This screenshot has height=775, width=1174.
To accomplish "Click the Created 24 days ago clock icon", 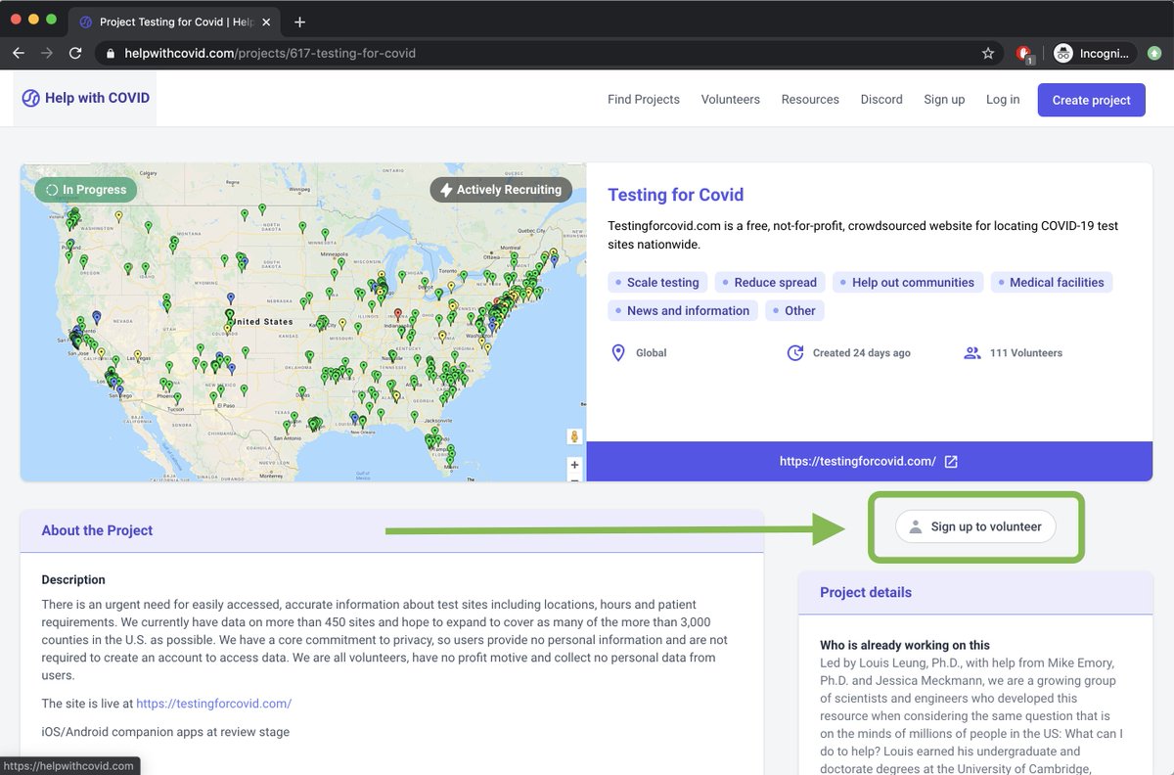I will [x=795, y=352].
